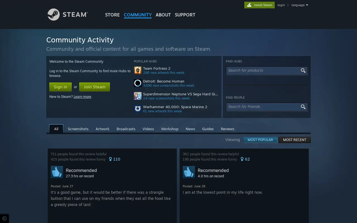The image size is (357, 223).
Task: Click 'Posted: June 28' date text
Action: [194, 186]
